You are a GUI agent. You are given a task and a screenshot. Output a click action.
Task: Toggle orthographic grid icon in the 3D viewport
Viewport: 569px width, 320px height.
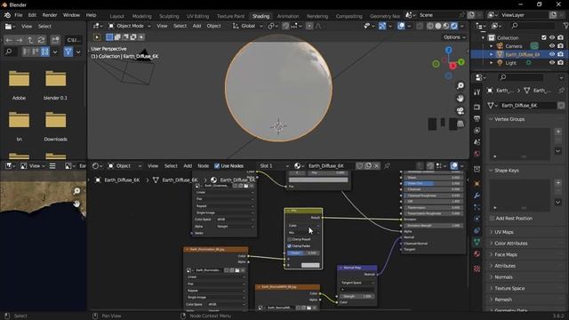461,124
